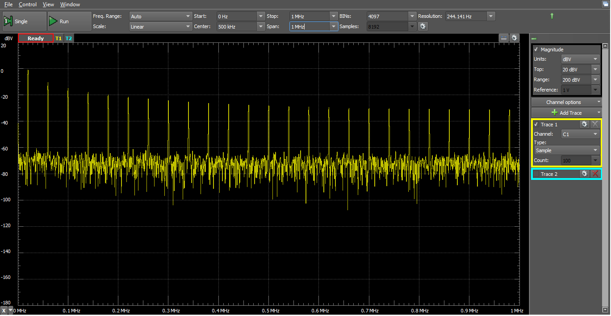
Task: Click the X cursor button at bottom-left
Action: (x=4, y=311)
